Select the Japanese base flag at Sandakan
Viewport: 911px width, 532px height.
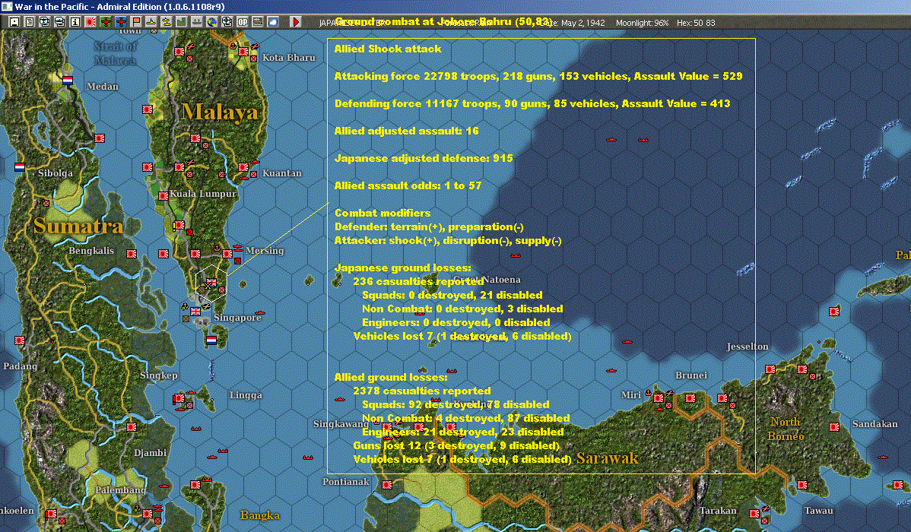click(x=834, y=427)
